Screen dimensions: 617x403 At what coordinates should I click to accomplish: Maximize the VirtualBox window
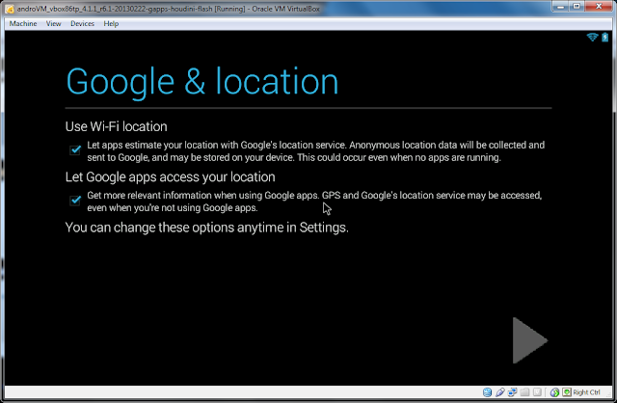pos(577,7)
